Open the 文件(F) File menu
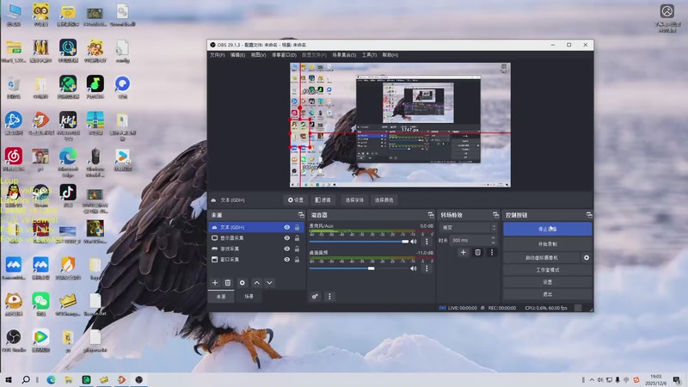 click(x=218, y=55)
